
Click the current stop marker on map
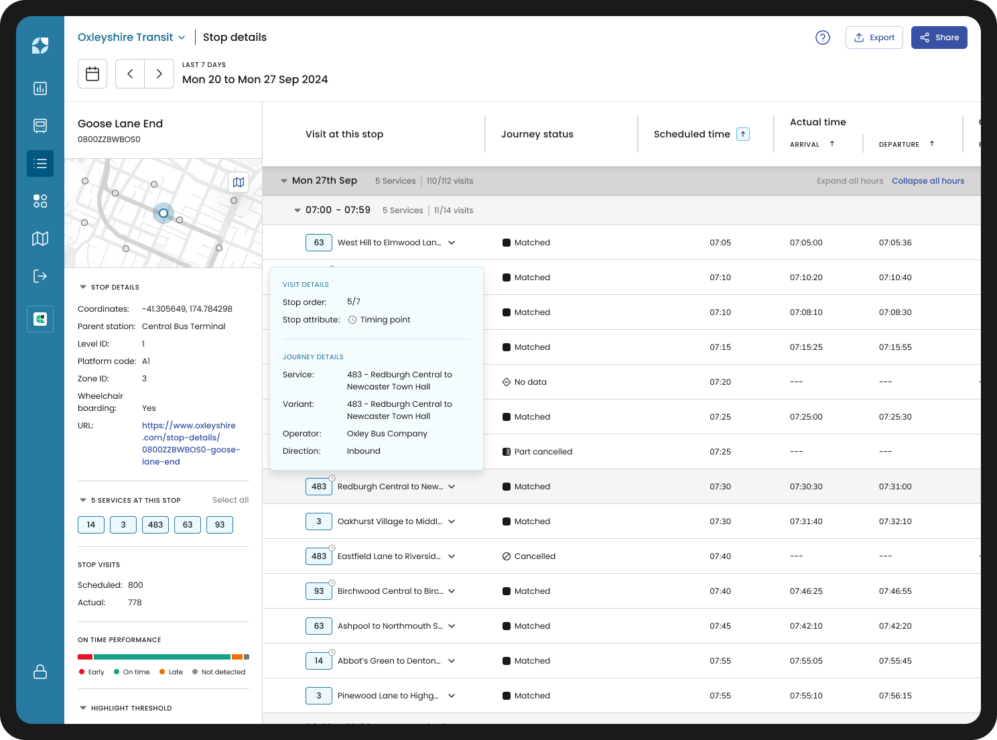click(163, 213)
